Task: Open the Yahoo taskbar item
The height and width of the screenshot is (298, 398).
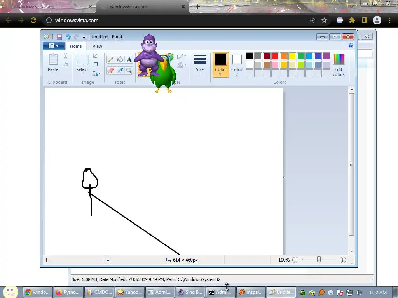Action: pos(130,292)
